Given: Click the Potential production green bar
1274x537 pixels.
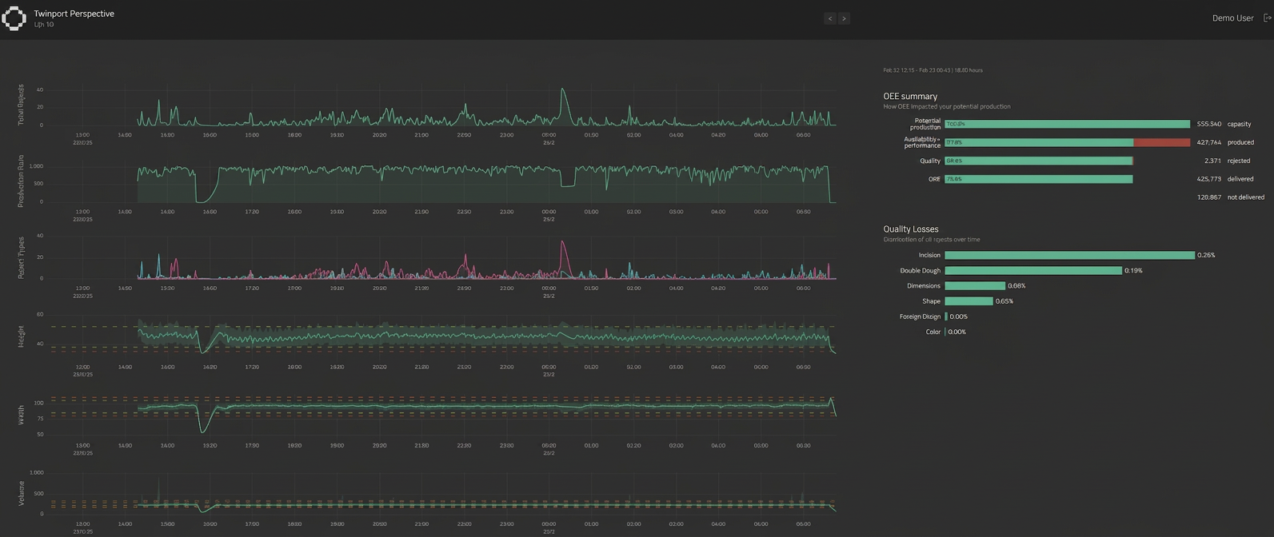Looking at the screenshot, I should 1067,124.
